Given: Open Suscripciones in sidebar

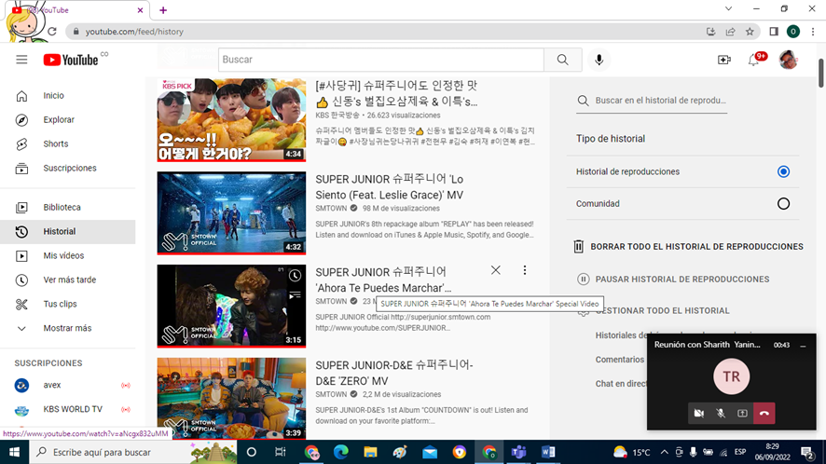Looking at the screenshot, I should [67, 168].
